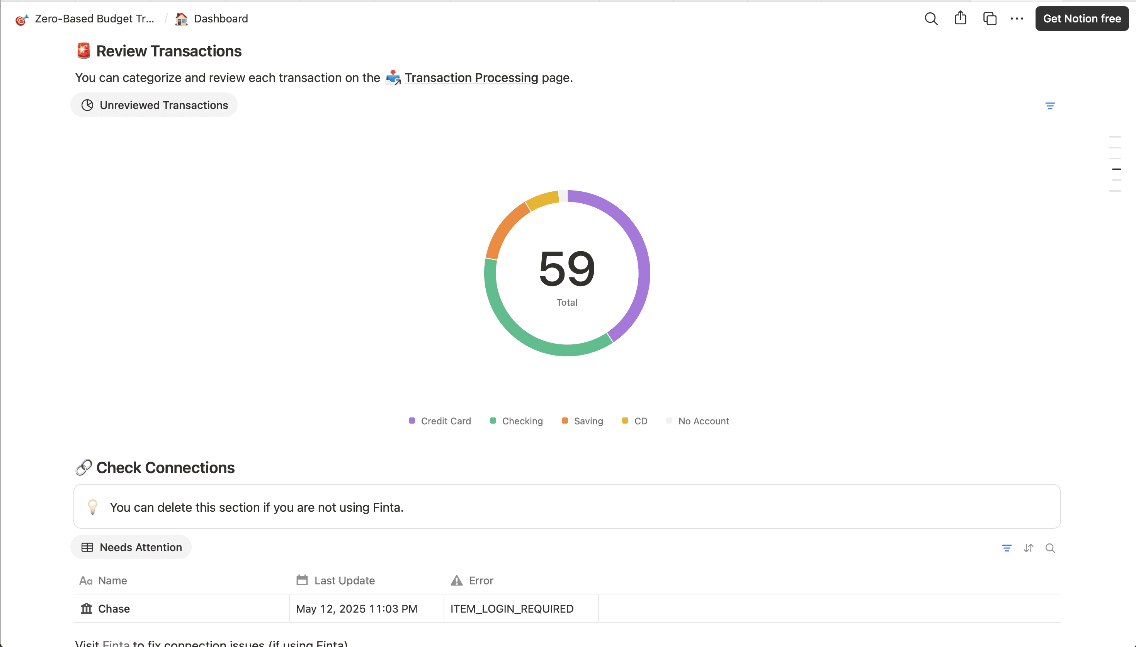
Task: Click the target emoji page icon
Action: coord(22,19)
